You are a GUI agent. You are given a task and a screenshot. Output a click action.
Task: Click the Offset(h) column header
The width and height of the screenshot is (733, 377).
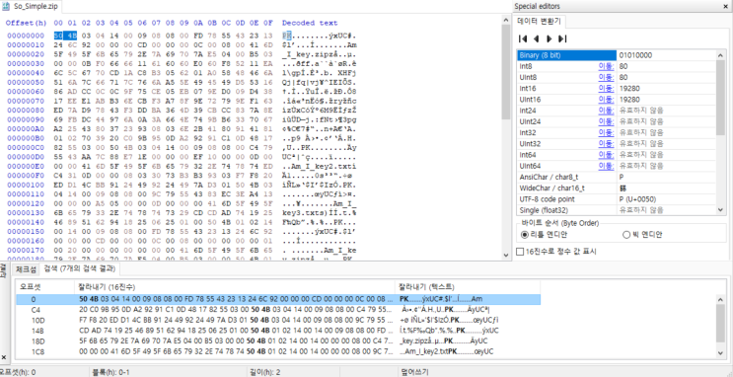point(27,23)
